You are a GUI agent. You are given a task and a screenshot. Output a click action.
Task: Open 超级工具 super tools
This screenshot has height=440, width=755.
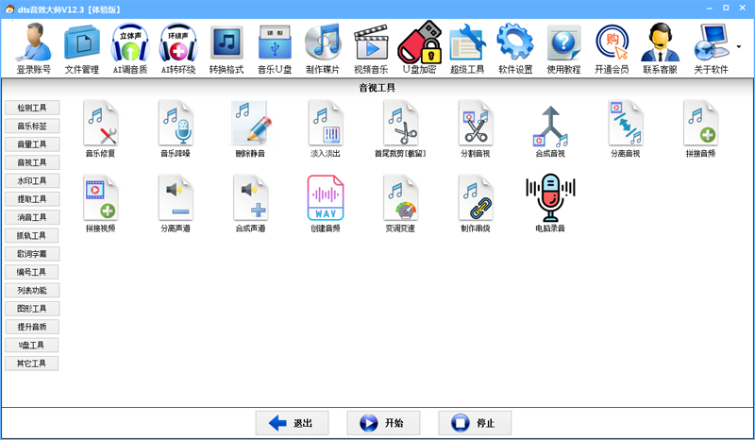[x=467, y=49]
